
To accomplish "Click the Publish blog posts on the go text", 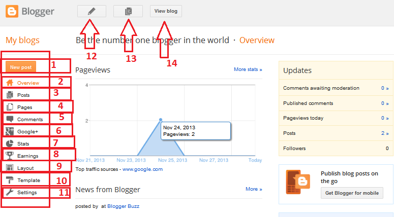I will pyautogui.click(x=349, y=177).
